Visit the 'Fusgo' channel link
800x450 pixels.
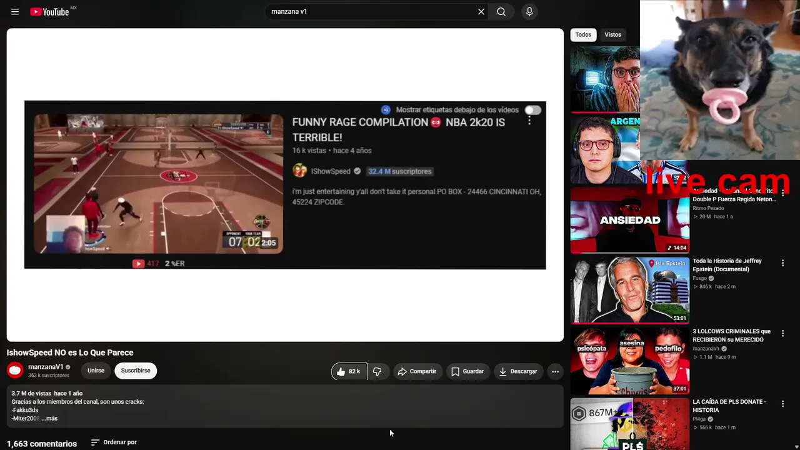click(699, 278)
